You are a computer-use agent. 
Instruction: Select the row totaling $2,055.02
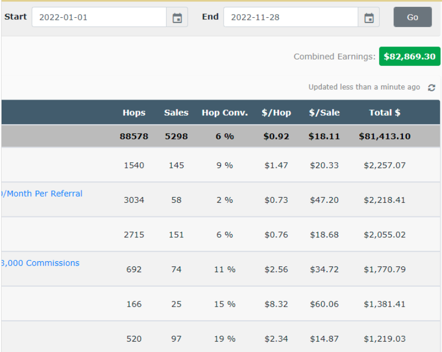[x=385, y=235]
